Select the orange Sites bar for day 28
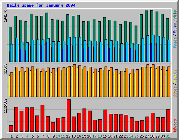 tap(153, 80)
